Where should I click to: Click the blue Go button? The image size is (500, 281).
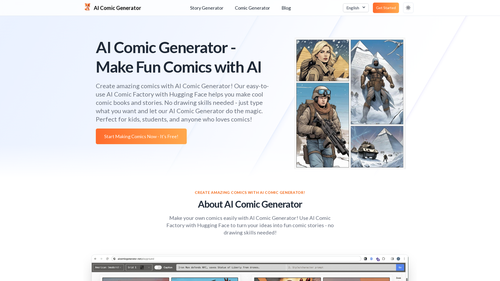pyautogui.click(x=400, y=267)
